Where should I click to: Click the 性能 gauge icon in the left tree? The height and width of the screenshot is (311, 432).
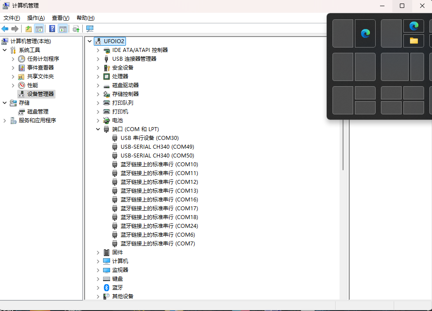pos(22,85)
